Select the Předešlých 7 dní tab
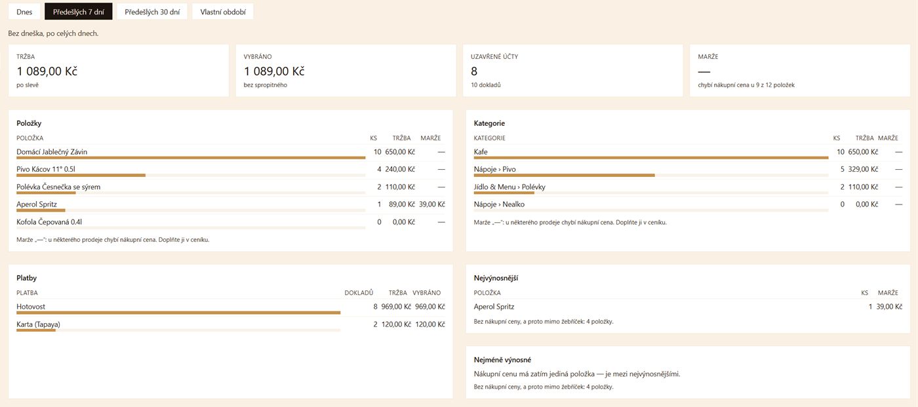The image size is (918, 407). (x=79, y=12)
